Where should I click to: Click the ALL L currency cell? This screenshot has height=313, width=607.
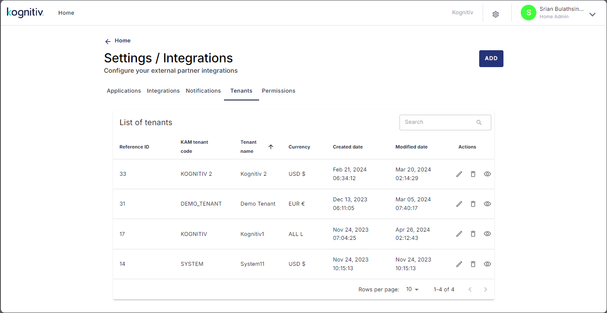[296, 234]
